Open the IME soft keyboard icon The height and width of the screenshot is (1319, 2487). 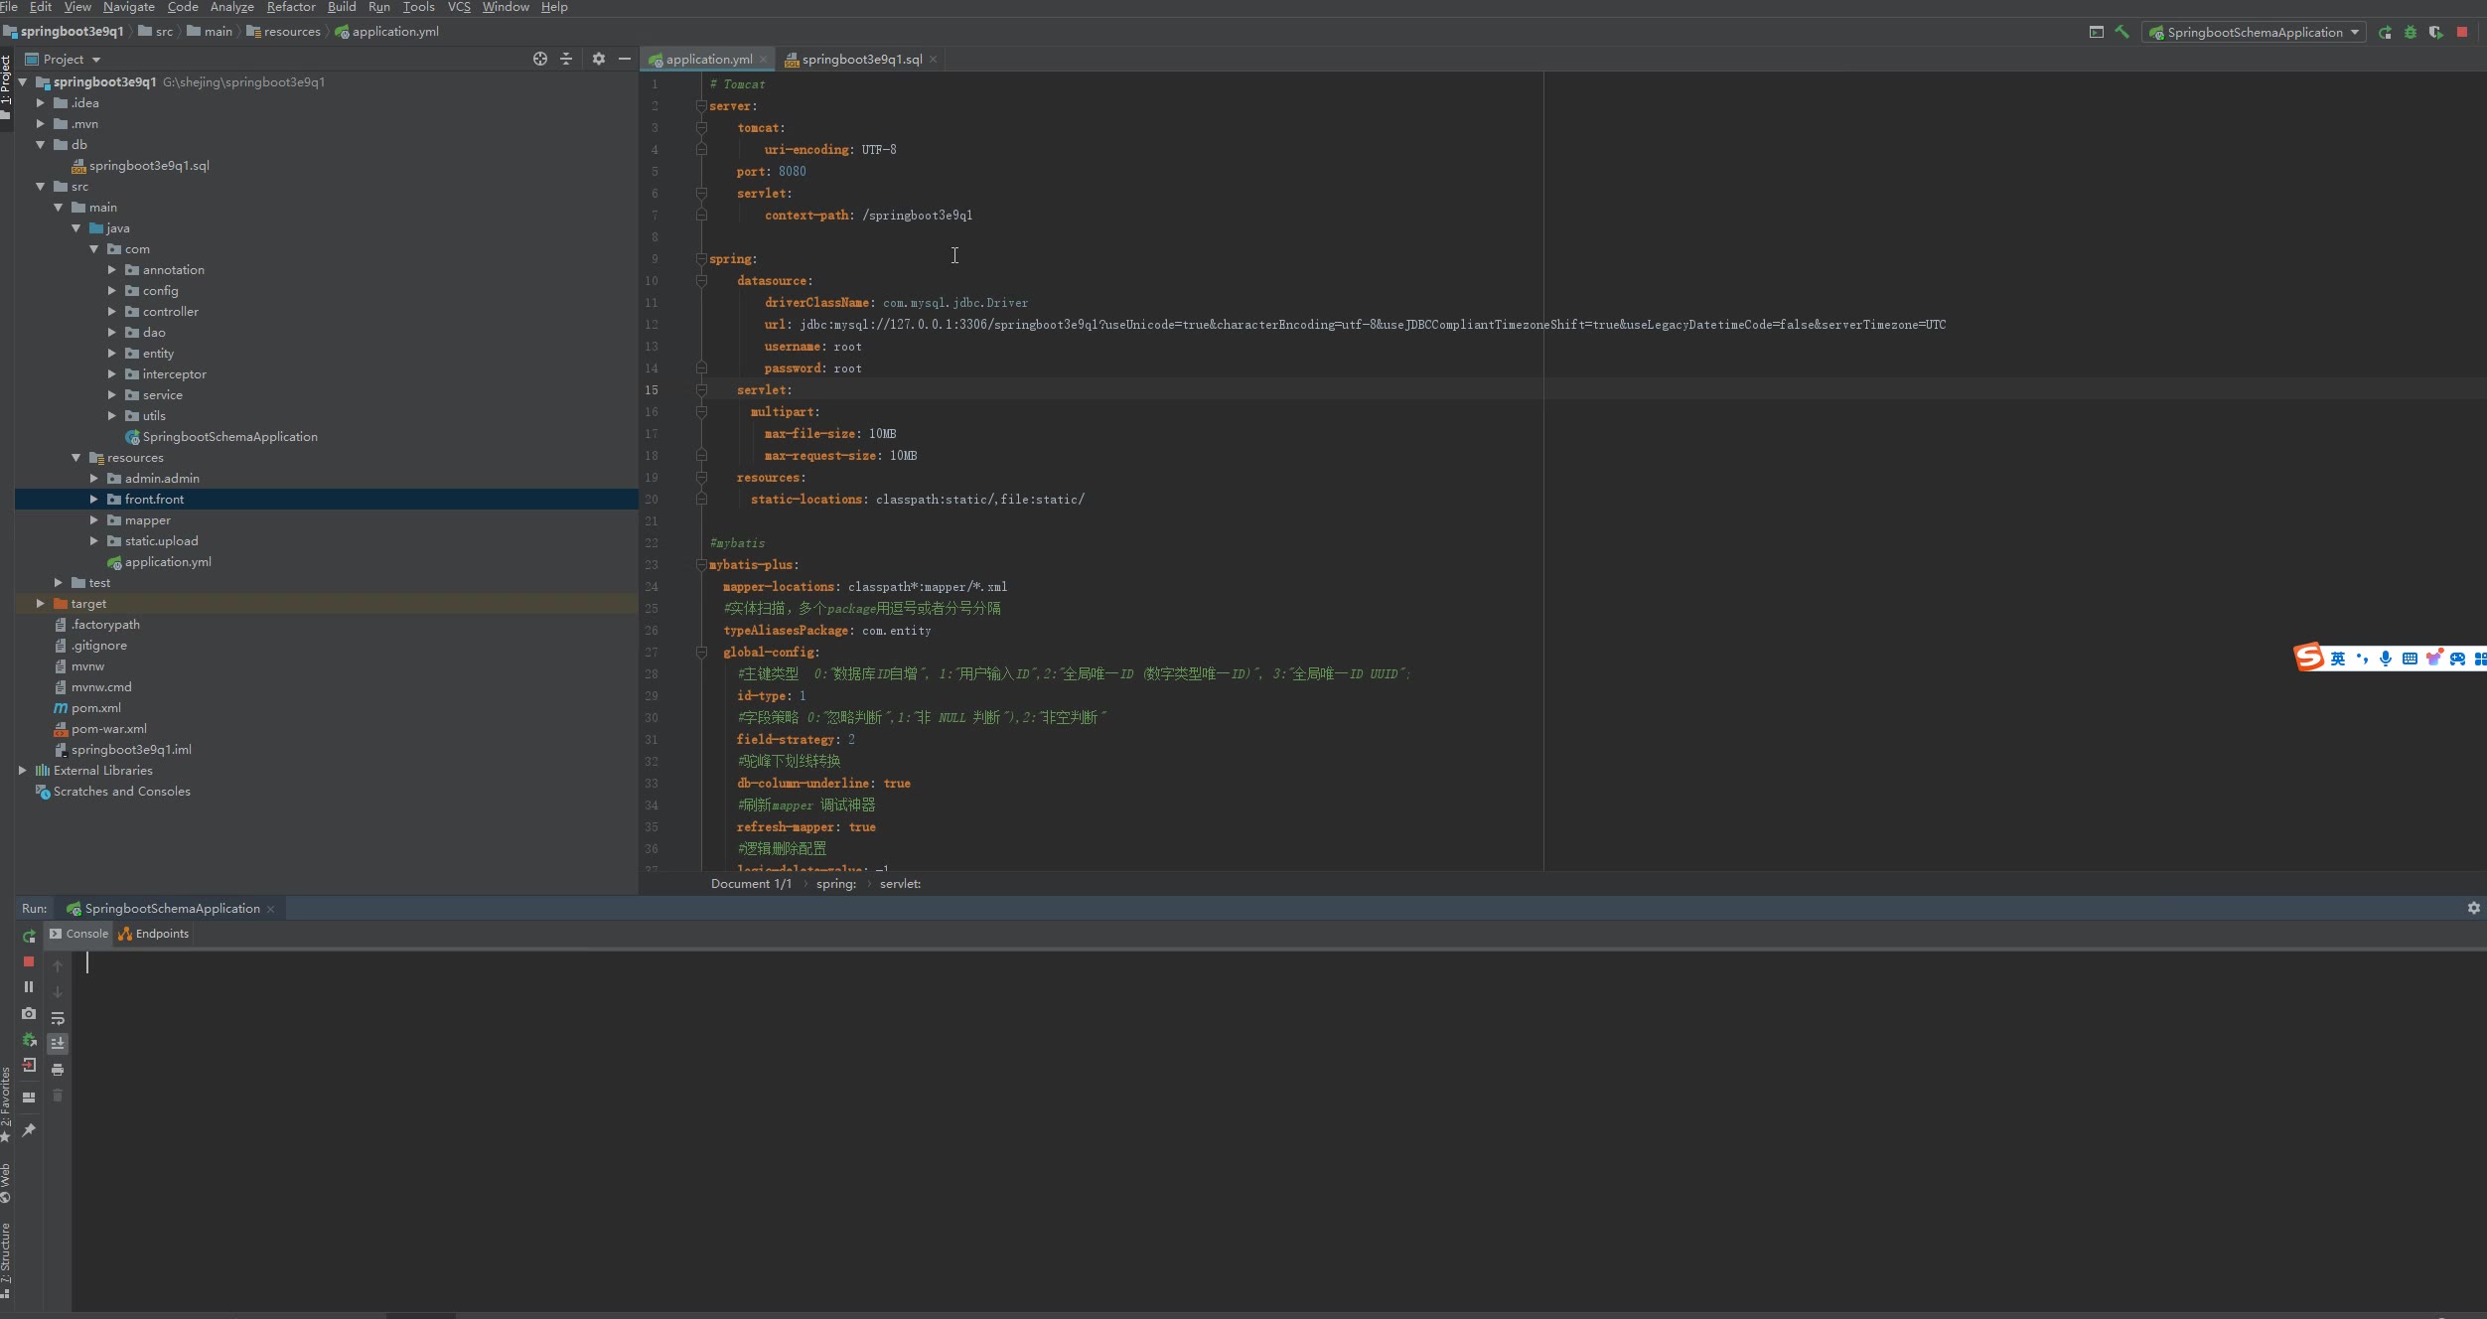click(x=2410, y=659)
